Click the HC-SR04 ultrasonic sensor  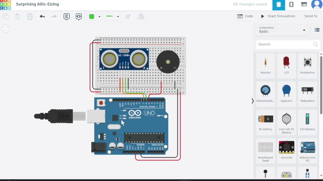[124, 59]
